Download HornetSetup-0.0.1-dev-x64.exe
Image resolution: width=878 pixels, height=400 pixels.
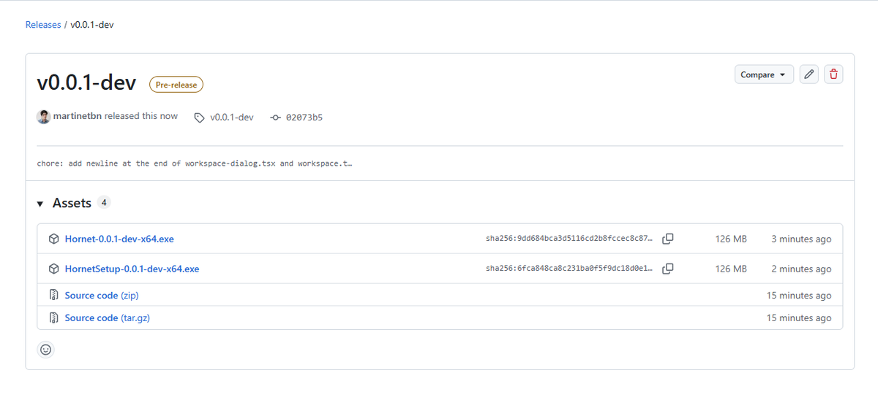(x=132, y=269)
